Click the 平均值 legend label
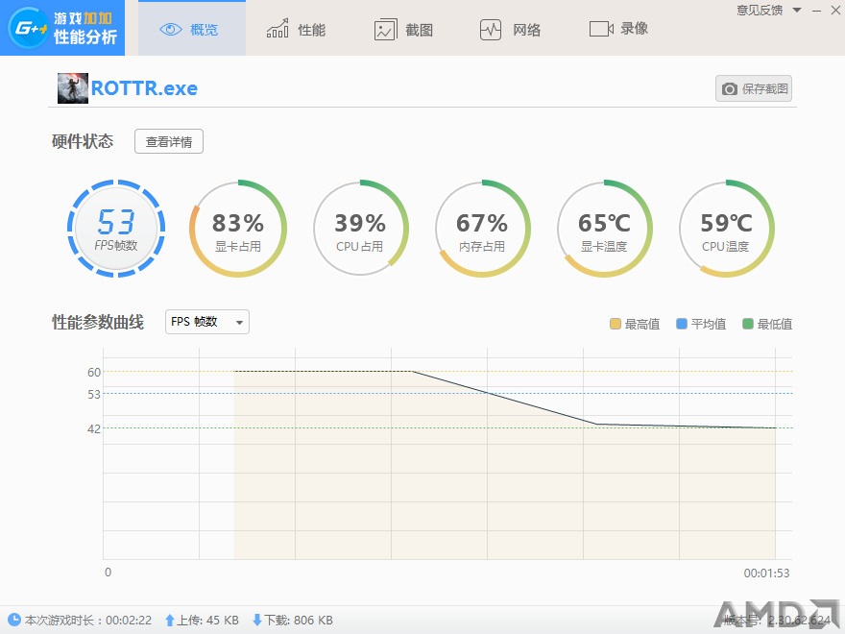Viewport: 845px width, 634px height. [709, 324]
